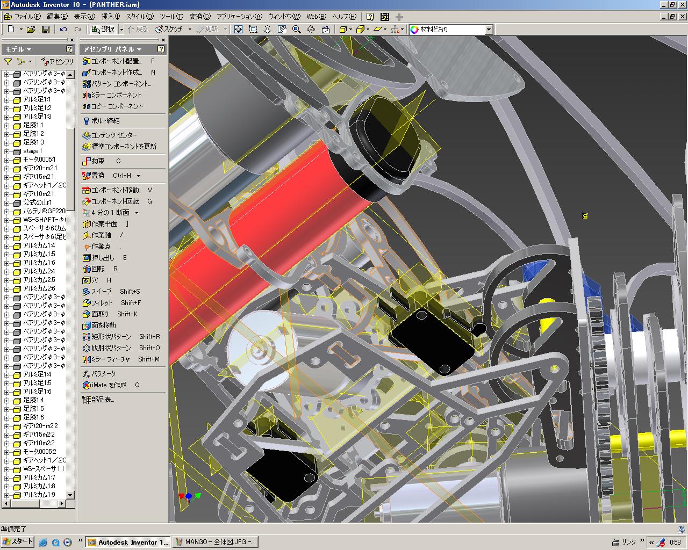Start the スイープ sweep tool
The image size is (688, 550).
pos(97,292)
